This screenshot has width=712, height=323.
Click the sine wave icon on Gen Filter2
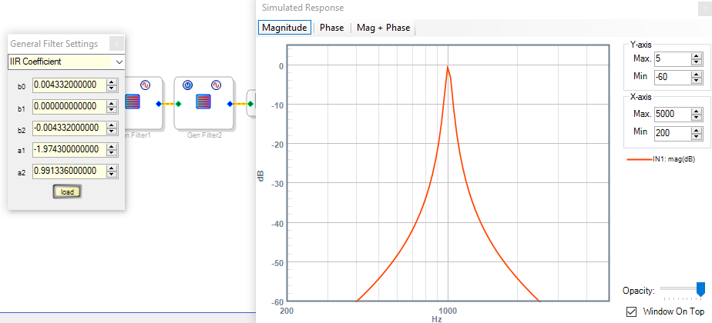coord(216,85)
